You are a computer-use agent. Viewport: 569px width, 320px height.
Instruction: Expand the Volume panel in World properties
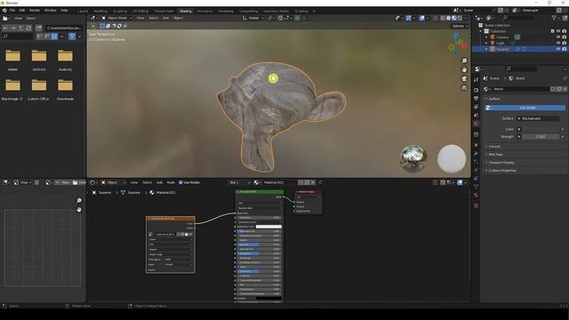coord(494,146)
